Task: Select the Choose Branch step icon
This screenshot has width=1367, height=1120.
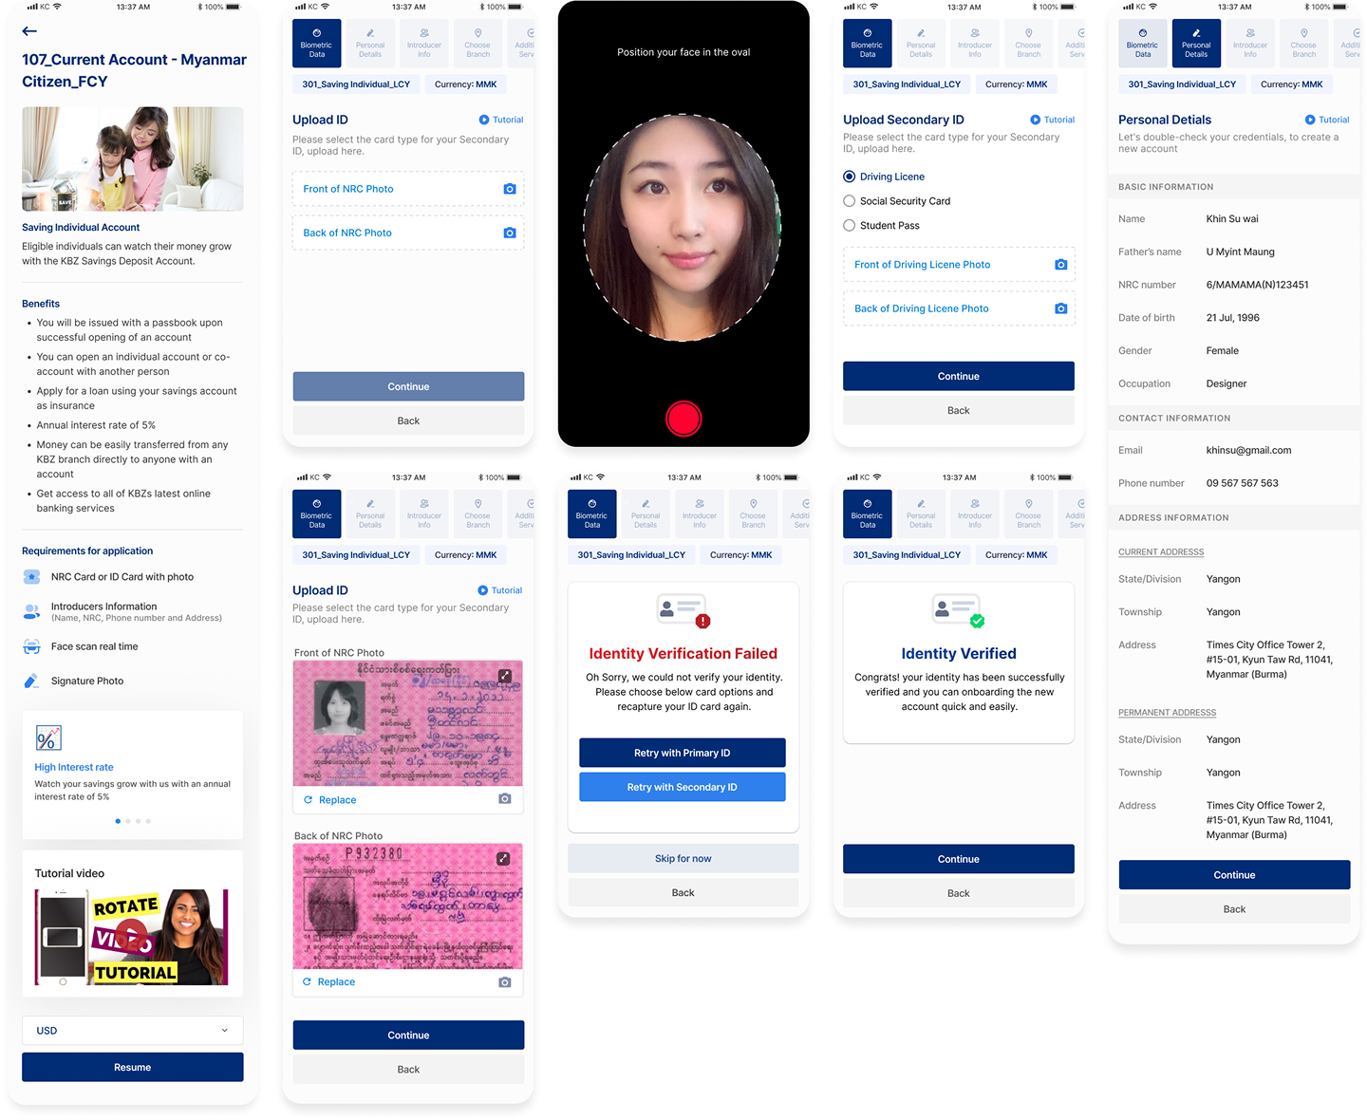Action: (478, 43)
